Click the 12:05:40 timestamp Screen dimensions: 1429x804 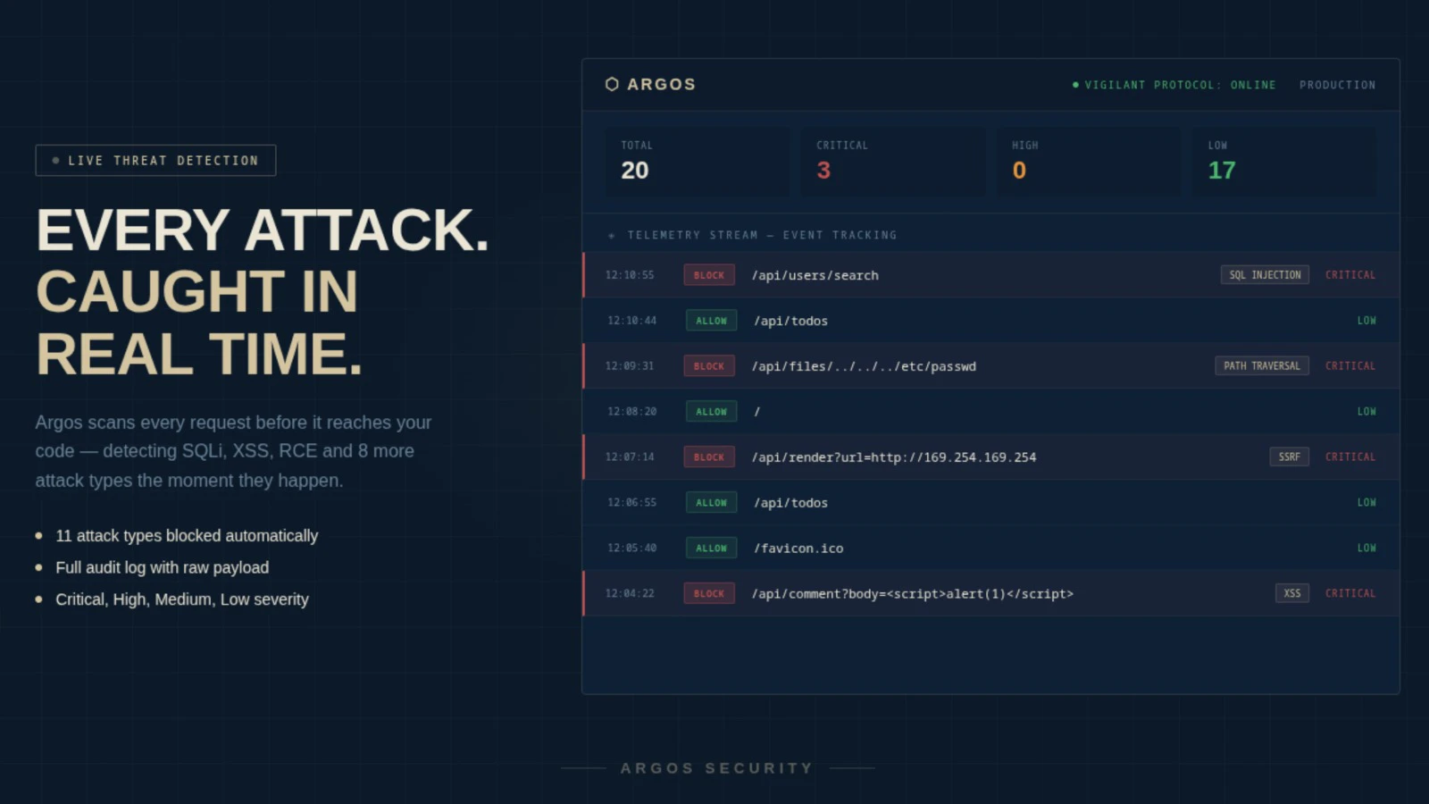(x=632, y=549)
